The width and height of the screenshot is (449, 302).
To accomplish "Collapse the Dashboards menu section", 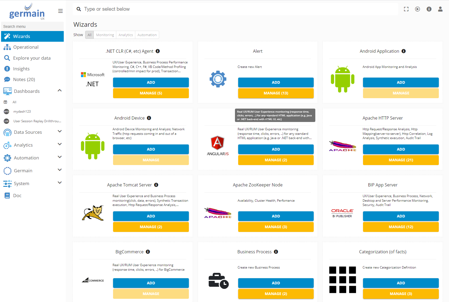I will tap(60, 91).
